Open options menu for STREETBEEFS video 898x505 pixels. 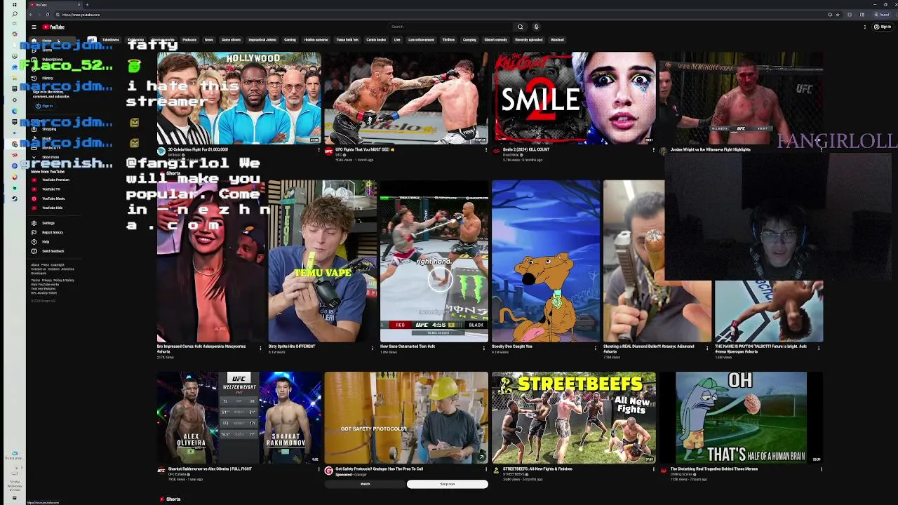point(654,469)
